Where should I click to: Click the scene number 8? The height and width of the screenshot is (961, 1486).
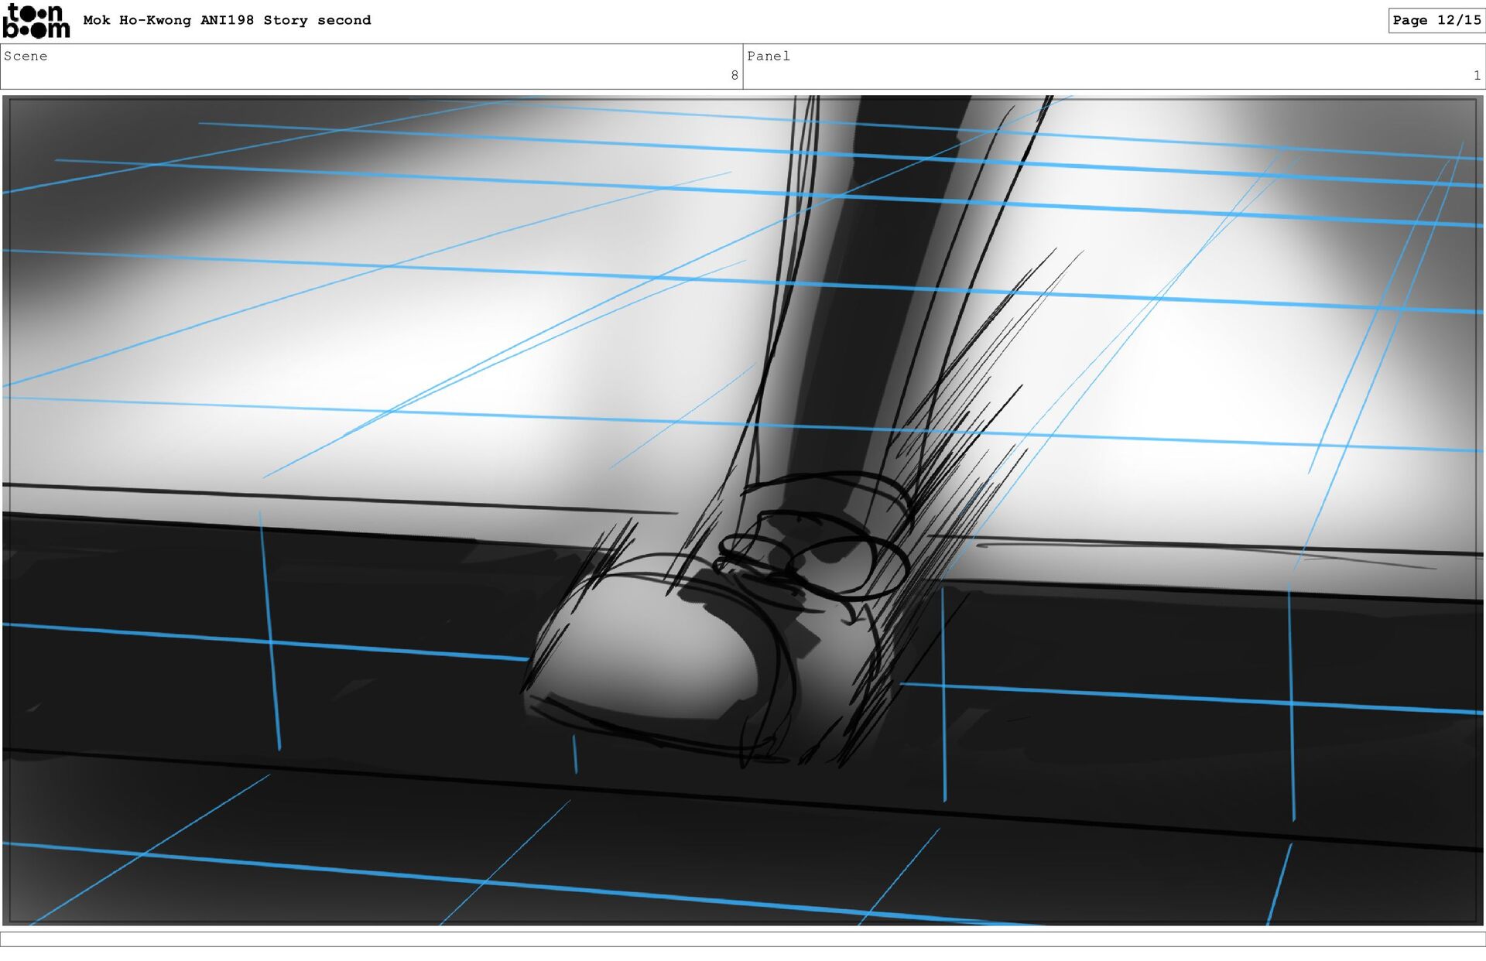(734, 75)
